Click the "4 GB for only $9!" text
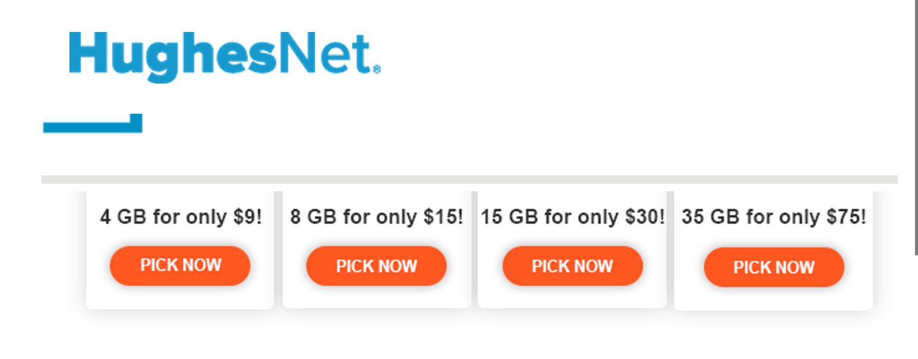The width and height of the screenshot is (918, 359). coord(181,217)
